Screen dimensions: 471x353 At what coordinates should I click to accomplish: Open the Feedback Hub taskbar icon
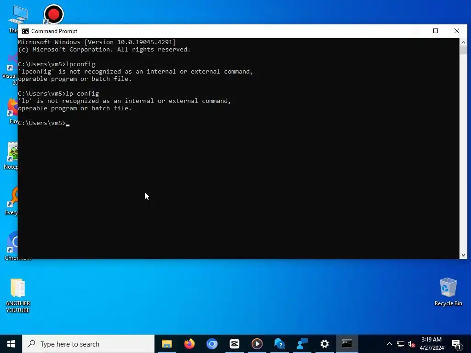302,344
